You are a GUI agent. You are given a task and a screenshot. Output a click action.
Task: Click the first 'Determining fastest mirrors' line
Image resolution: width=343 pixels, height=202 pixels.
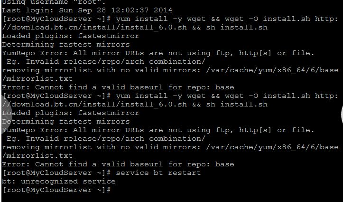(66, 45)
